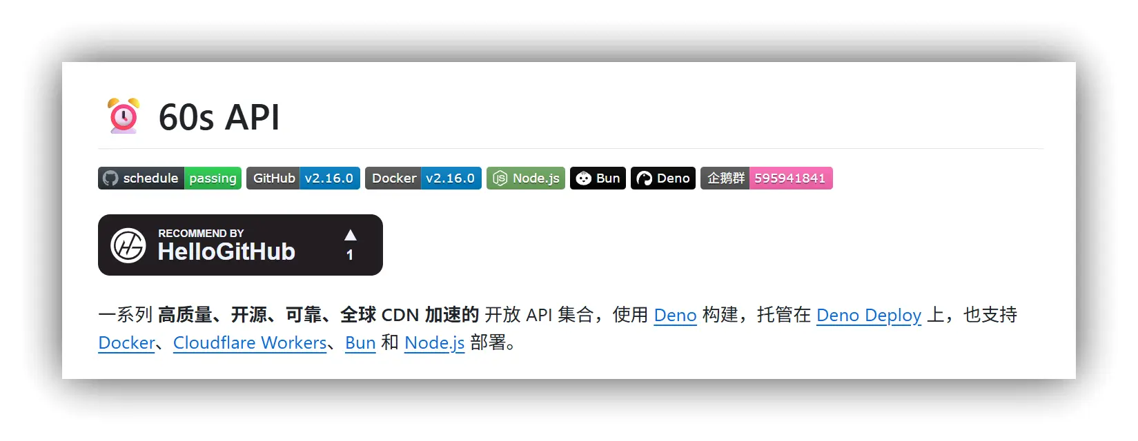Click the pink 595941841 group number badge

[791, 178]
